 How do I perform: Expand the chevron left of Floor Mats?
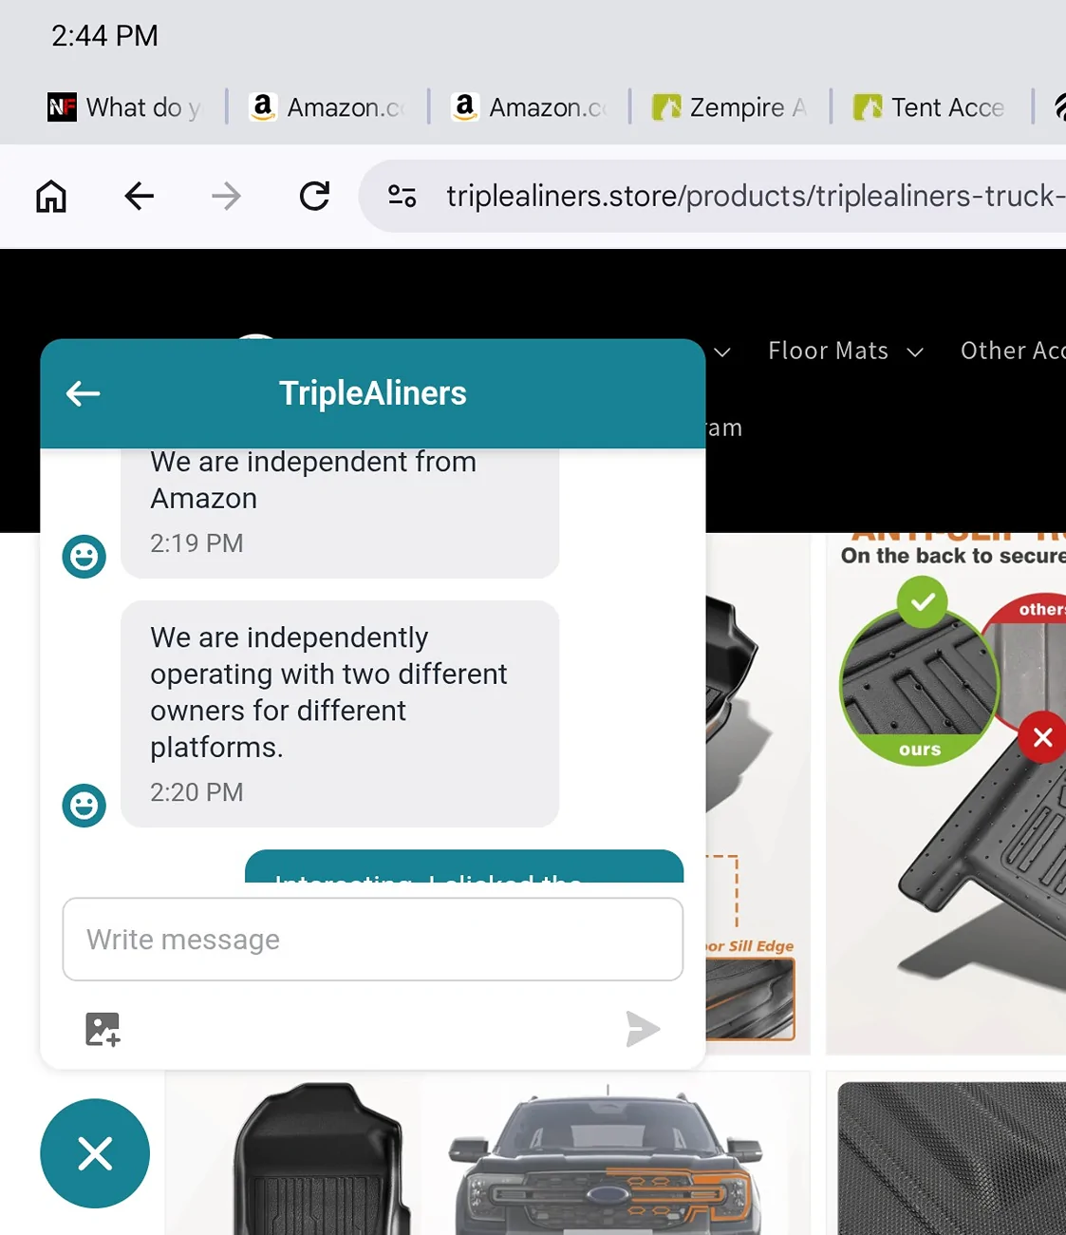pyautogui.click(x=722, y=351)
